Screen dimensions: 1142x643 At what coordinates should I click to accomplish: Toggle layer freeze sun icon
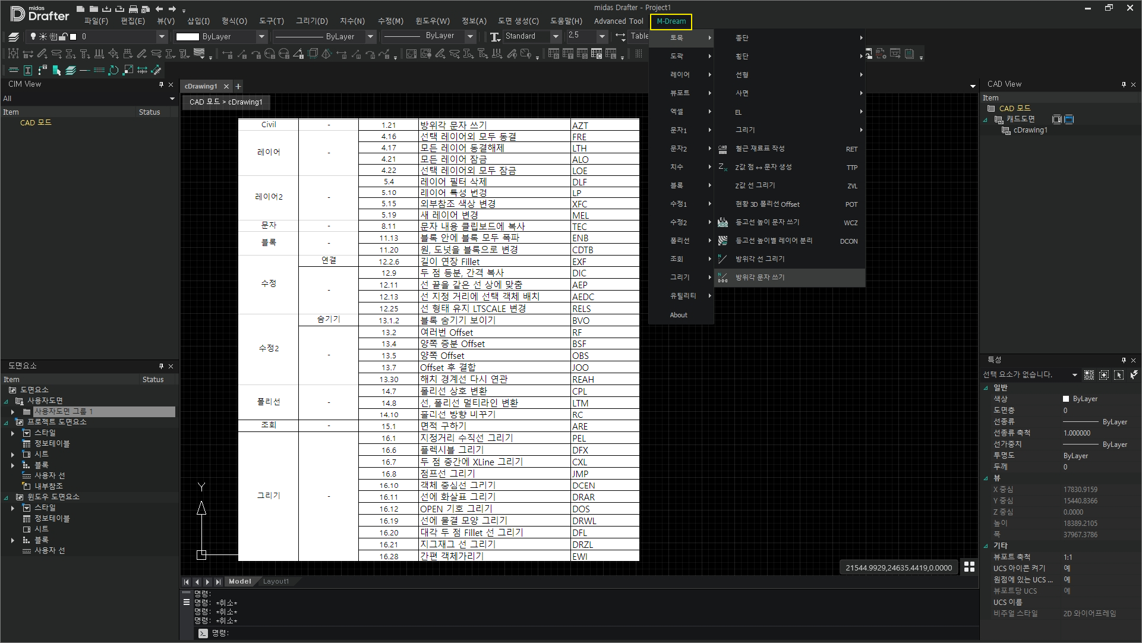tap(43, 37)
